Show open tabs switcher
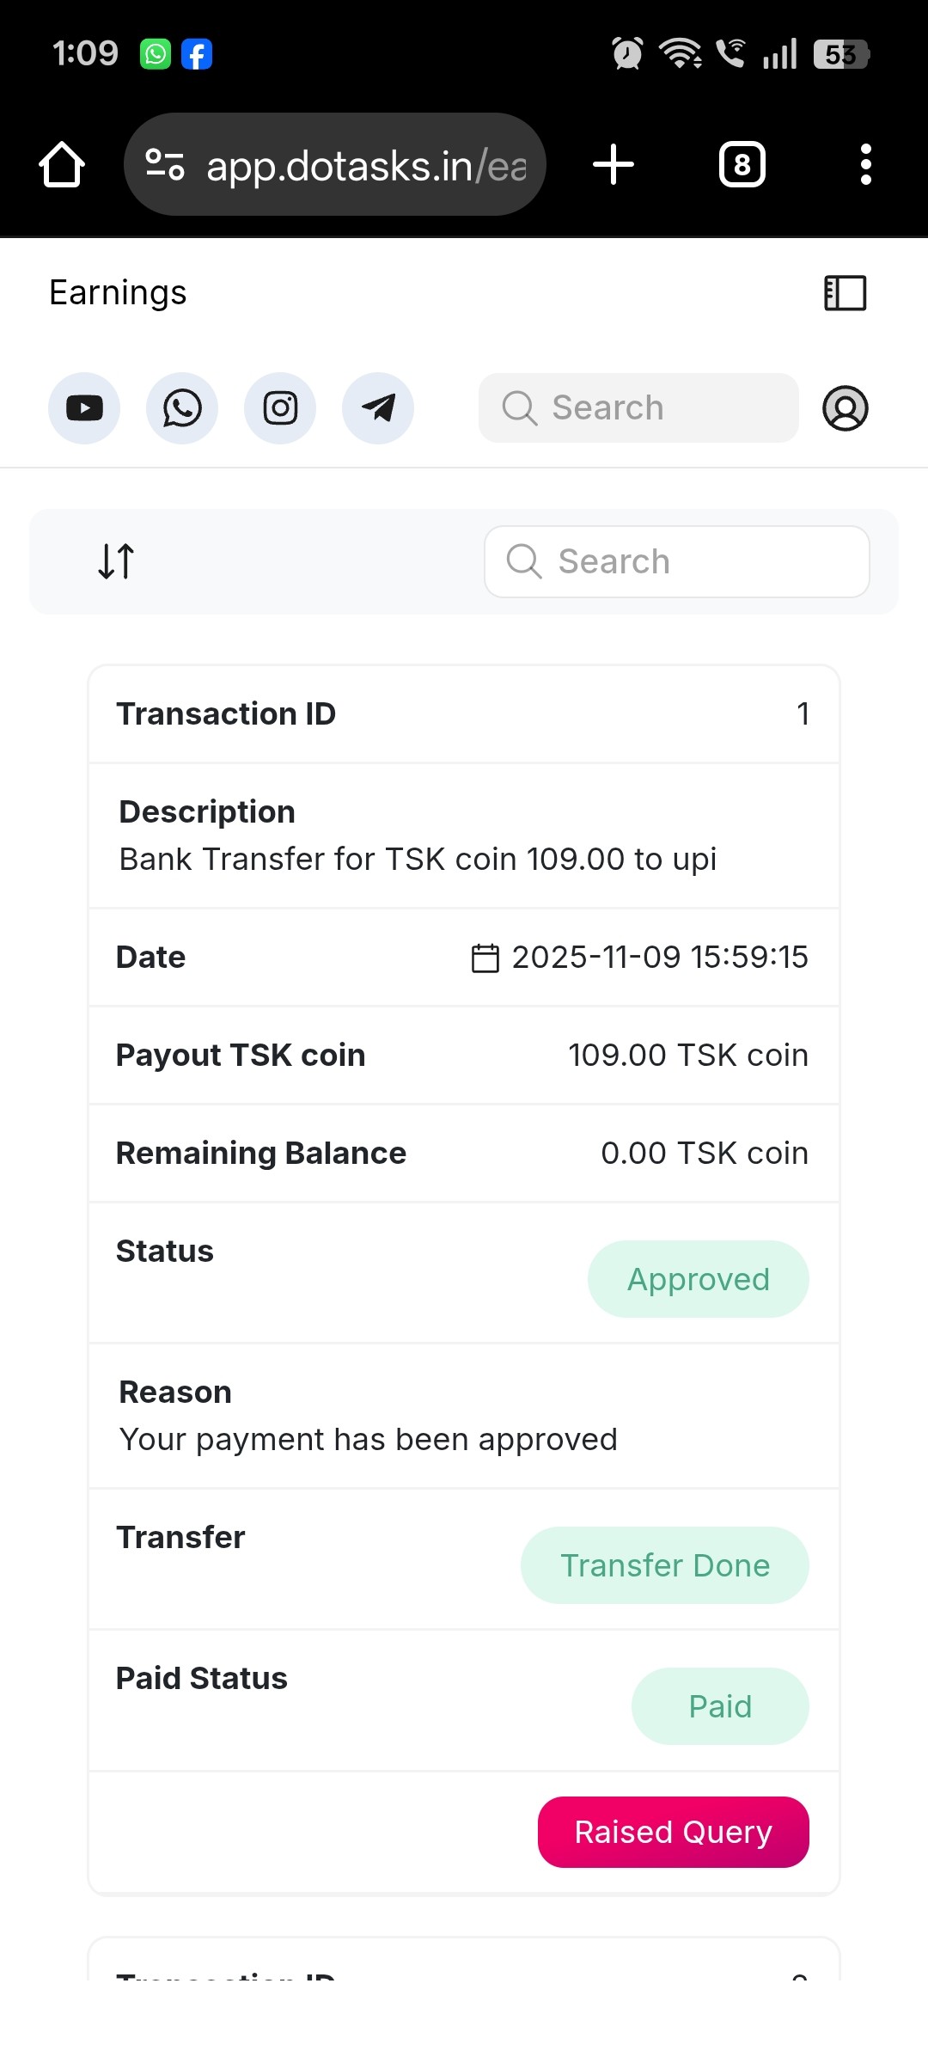This screenshot has height=2063, width=928. click(742, 164)
